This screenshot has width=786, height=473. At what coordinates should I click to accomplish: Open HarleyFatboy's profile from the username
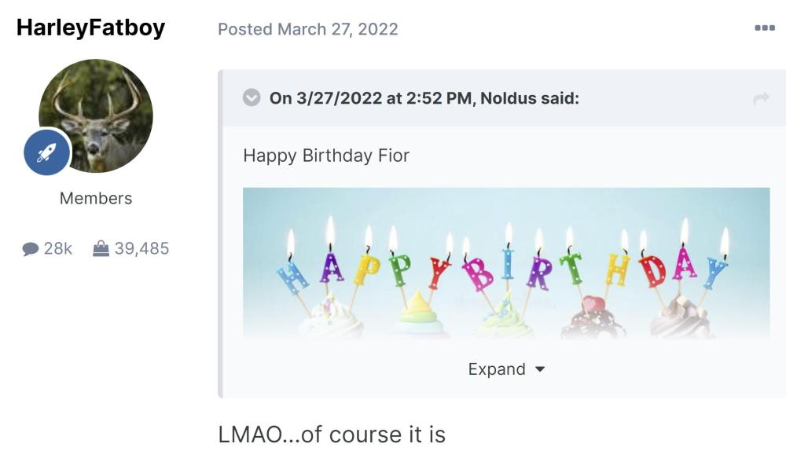coord(90,27)
